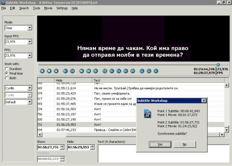Viewport: 232px width, 166px height.
Task: Jump to previous subtitle with left arrow icon
Action: point(65,71)
